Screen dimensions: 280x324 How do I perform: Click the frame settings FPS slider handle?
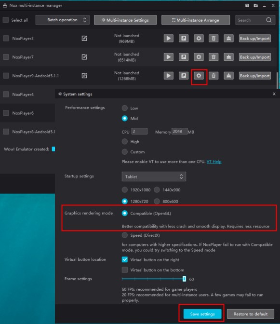(x=184, y=279)
